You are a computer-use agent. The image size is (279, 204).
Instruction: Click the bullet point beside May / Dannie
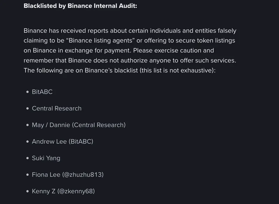tap(28, 125)
